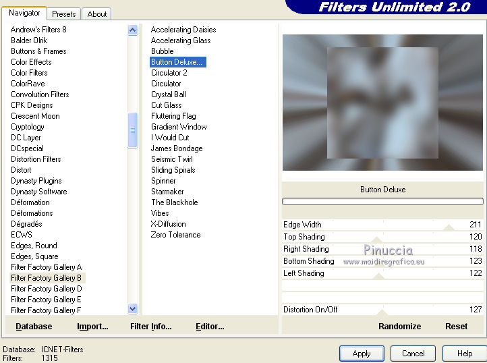
Task: Adjust the Left Shading slider
Action: (382, 273)
